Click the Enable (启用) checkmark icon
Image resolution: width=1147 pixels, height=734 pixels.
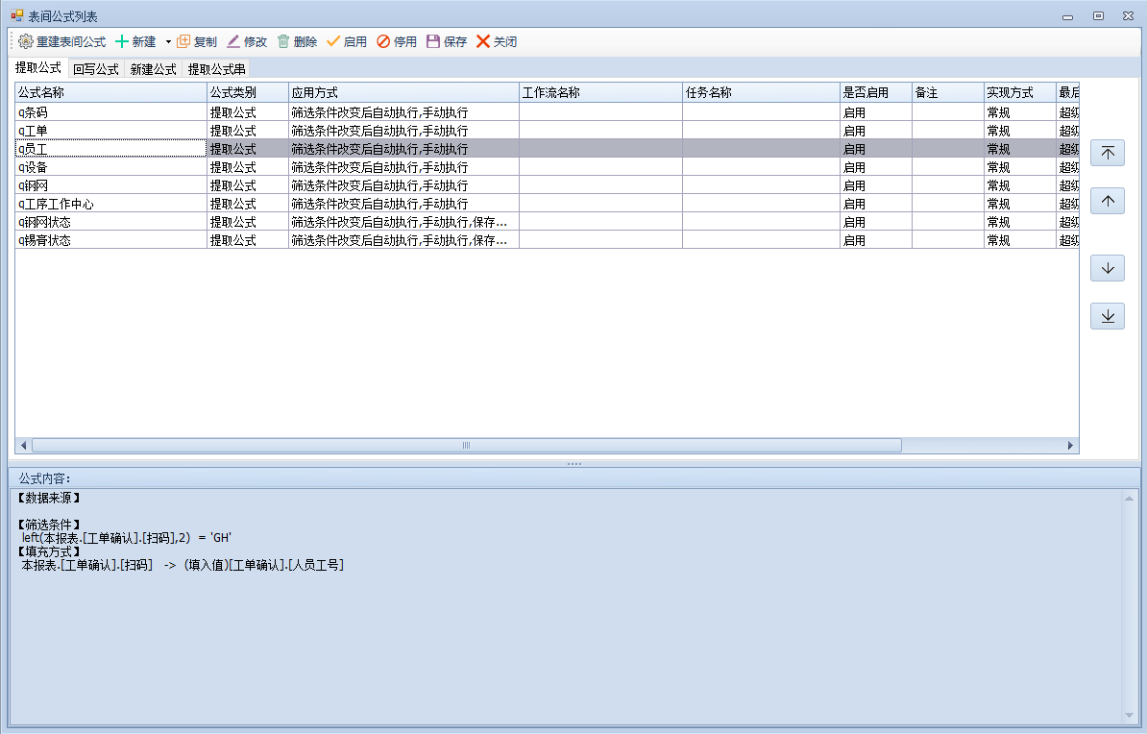[x=333, y=42]
